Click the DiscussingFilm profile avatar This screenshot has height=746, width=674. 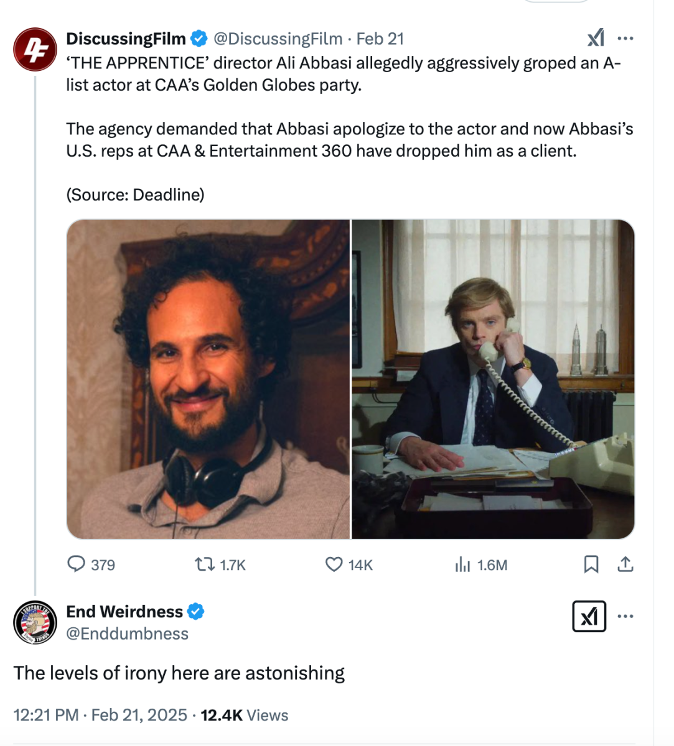[x=35, y=50]
